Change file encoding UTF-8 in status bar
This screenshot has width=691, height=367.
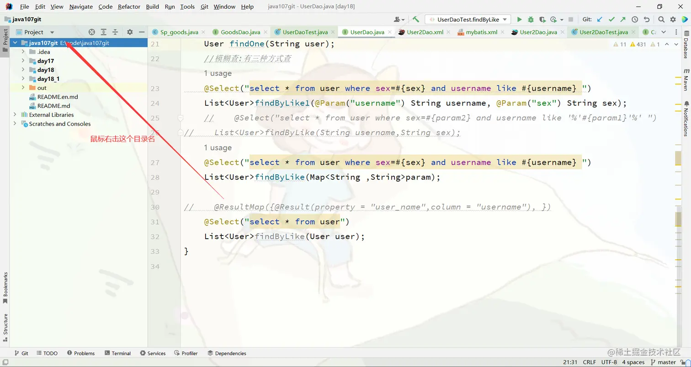click(609, 362)
